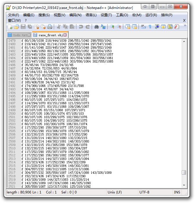
Task: Close the case_front.obj tab with its X
Action: coord(65,35)
